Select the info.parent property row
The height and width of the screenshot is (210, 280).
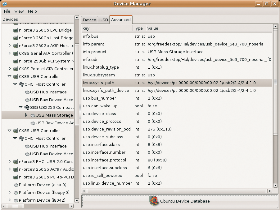pos(177,44)
